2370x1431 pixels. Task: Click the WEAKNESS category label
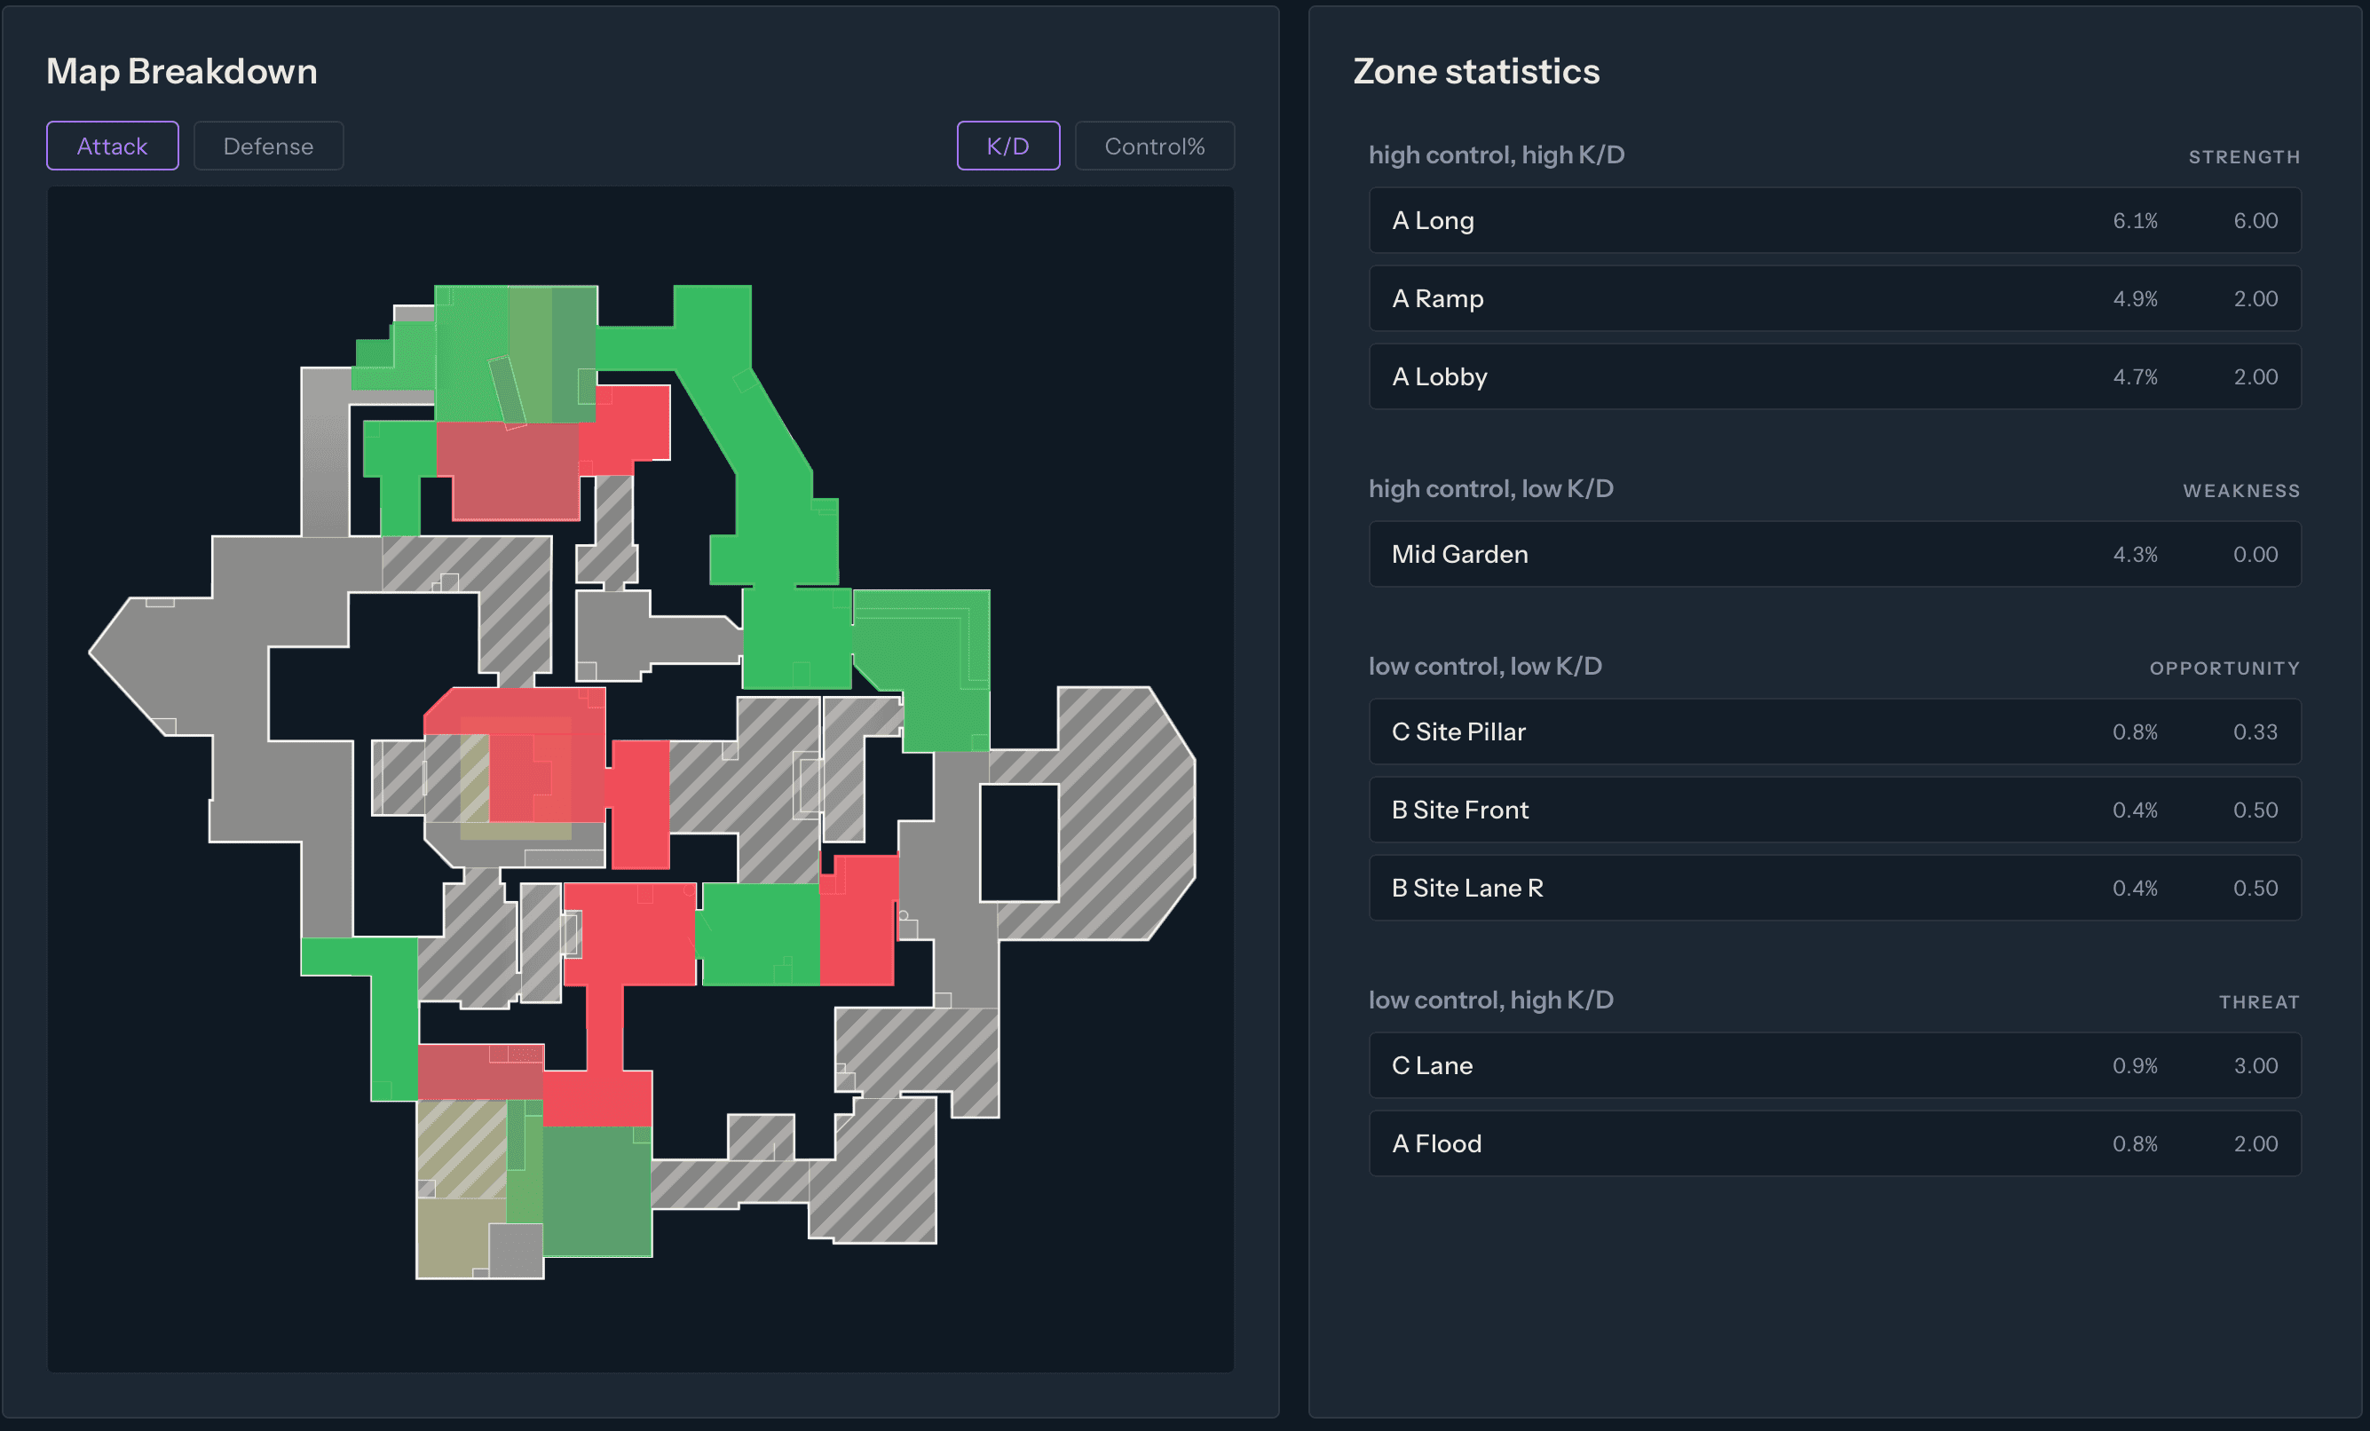tap(2241, 490)
